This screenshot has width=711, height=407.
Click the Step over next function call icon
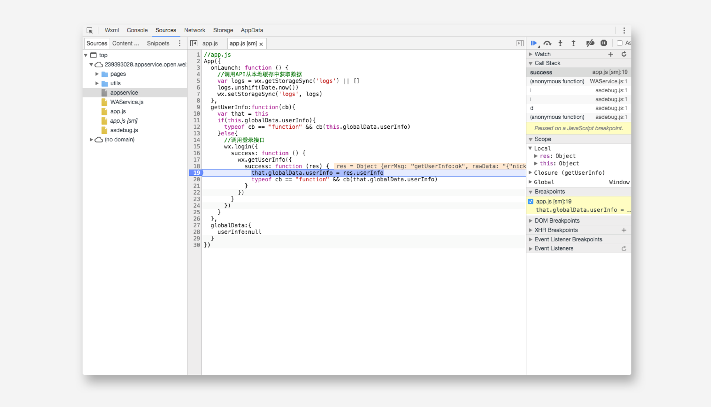(x=548, y=43)
